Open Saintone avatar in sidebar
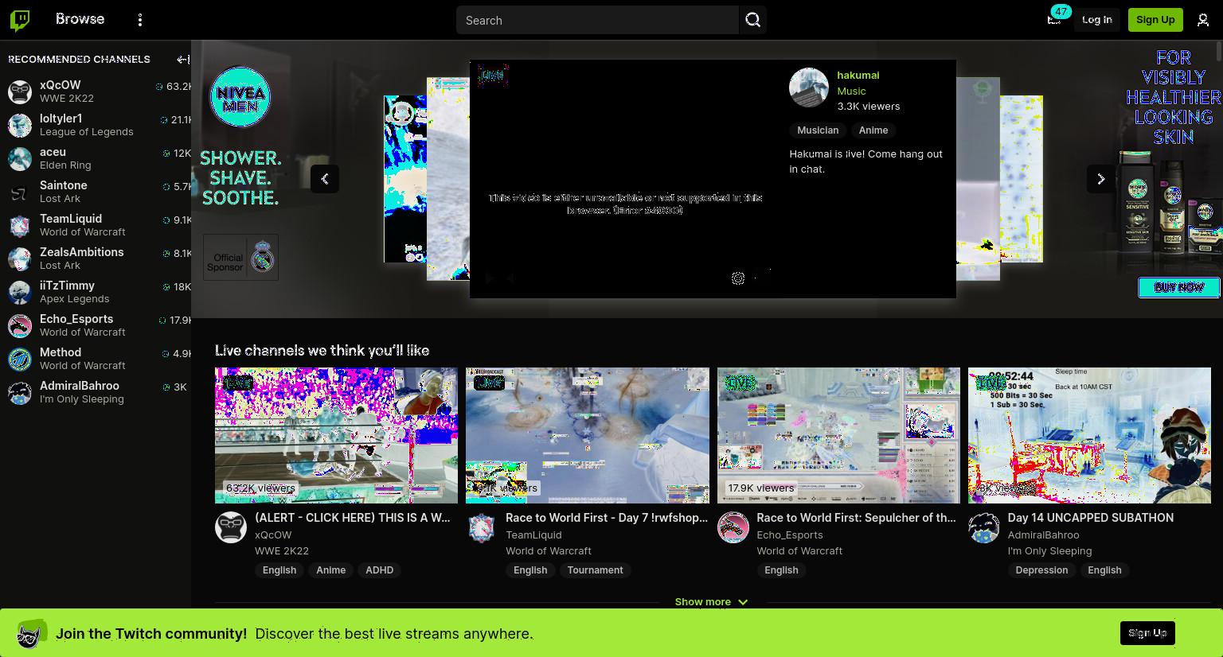 click(20, 192)
